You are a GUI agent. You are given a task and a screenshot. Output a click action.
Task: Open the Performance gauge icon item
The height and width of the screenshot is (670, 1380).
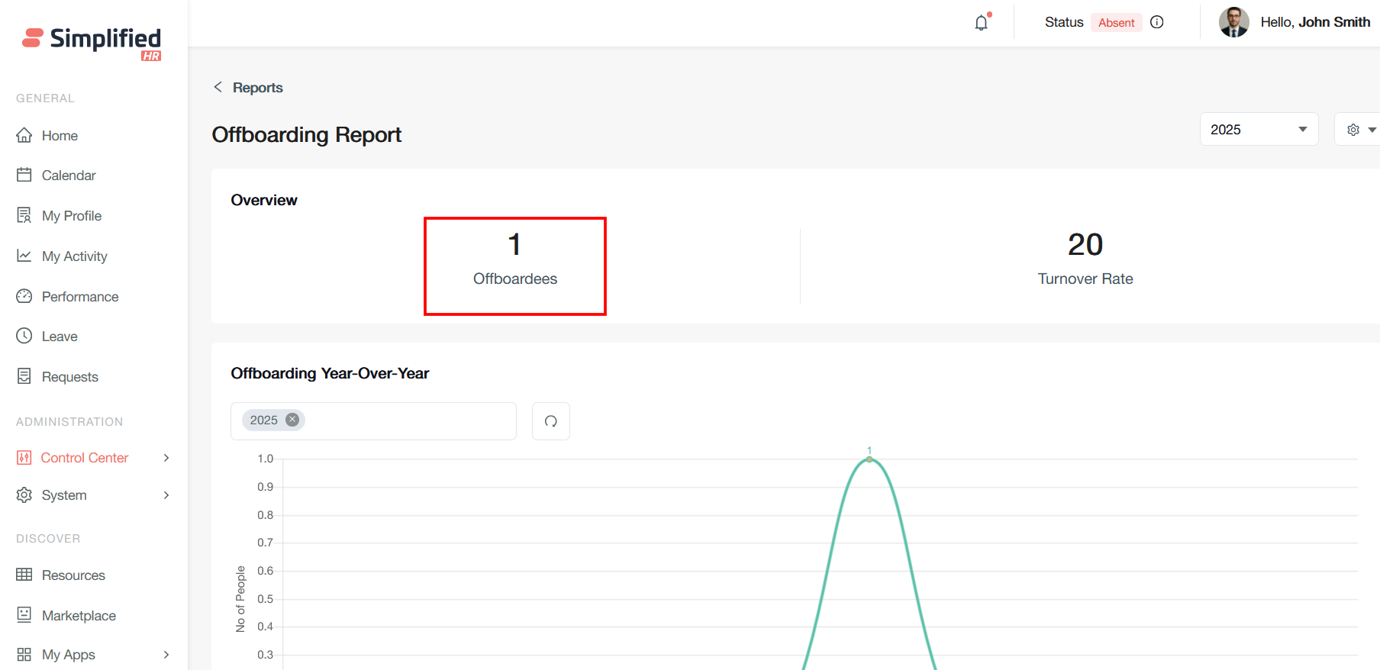click(24, 296)
